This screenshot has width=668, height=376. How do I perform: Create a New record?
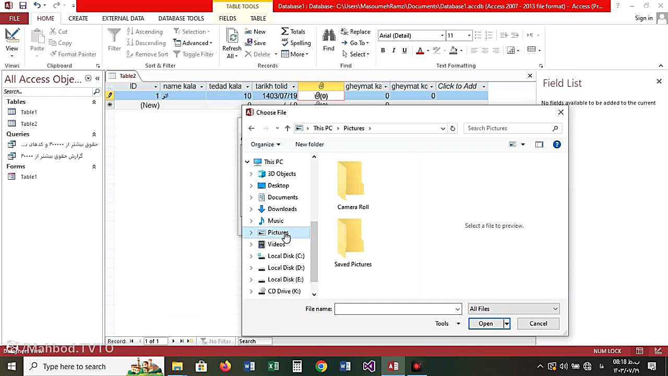click(255, 31)
